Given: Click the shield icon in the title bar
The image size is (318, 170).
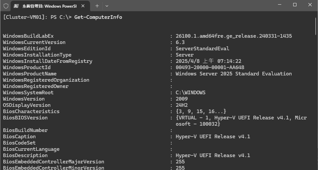Looking at the screenshot, I should [x=6, y=6].
